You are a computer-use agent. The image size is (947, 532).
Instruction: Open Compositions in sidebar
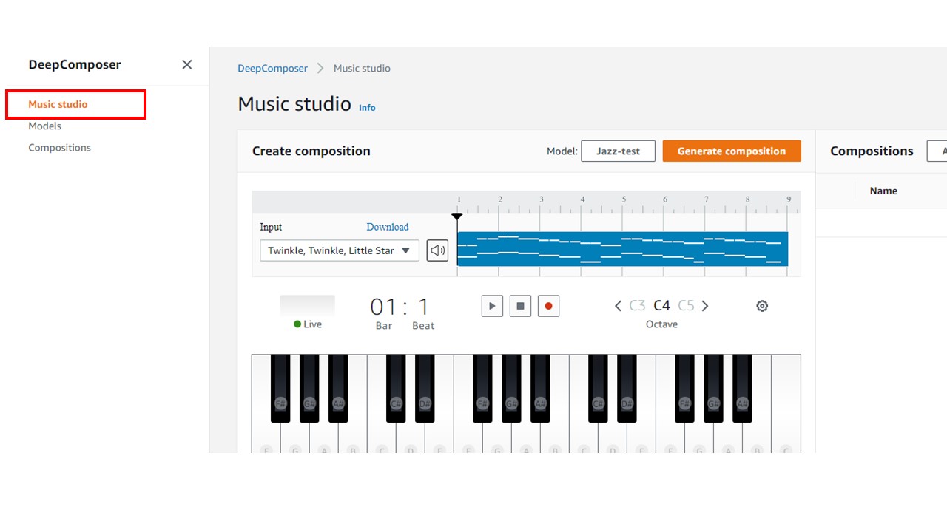59,148
